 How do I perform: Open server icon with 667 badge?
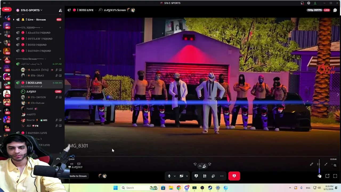coord(7,59)
